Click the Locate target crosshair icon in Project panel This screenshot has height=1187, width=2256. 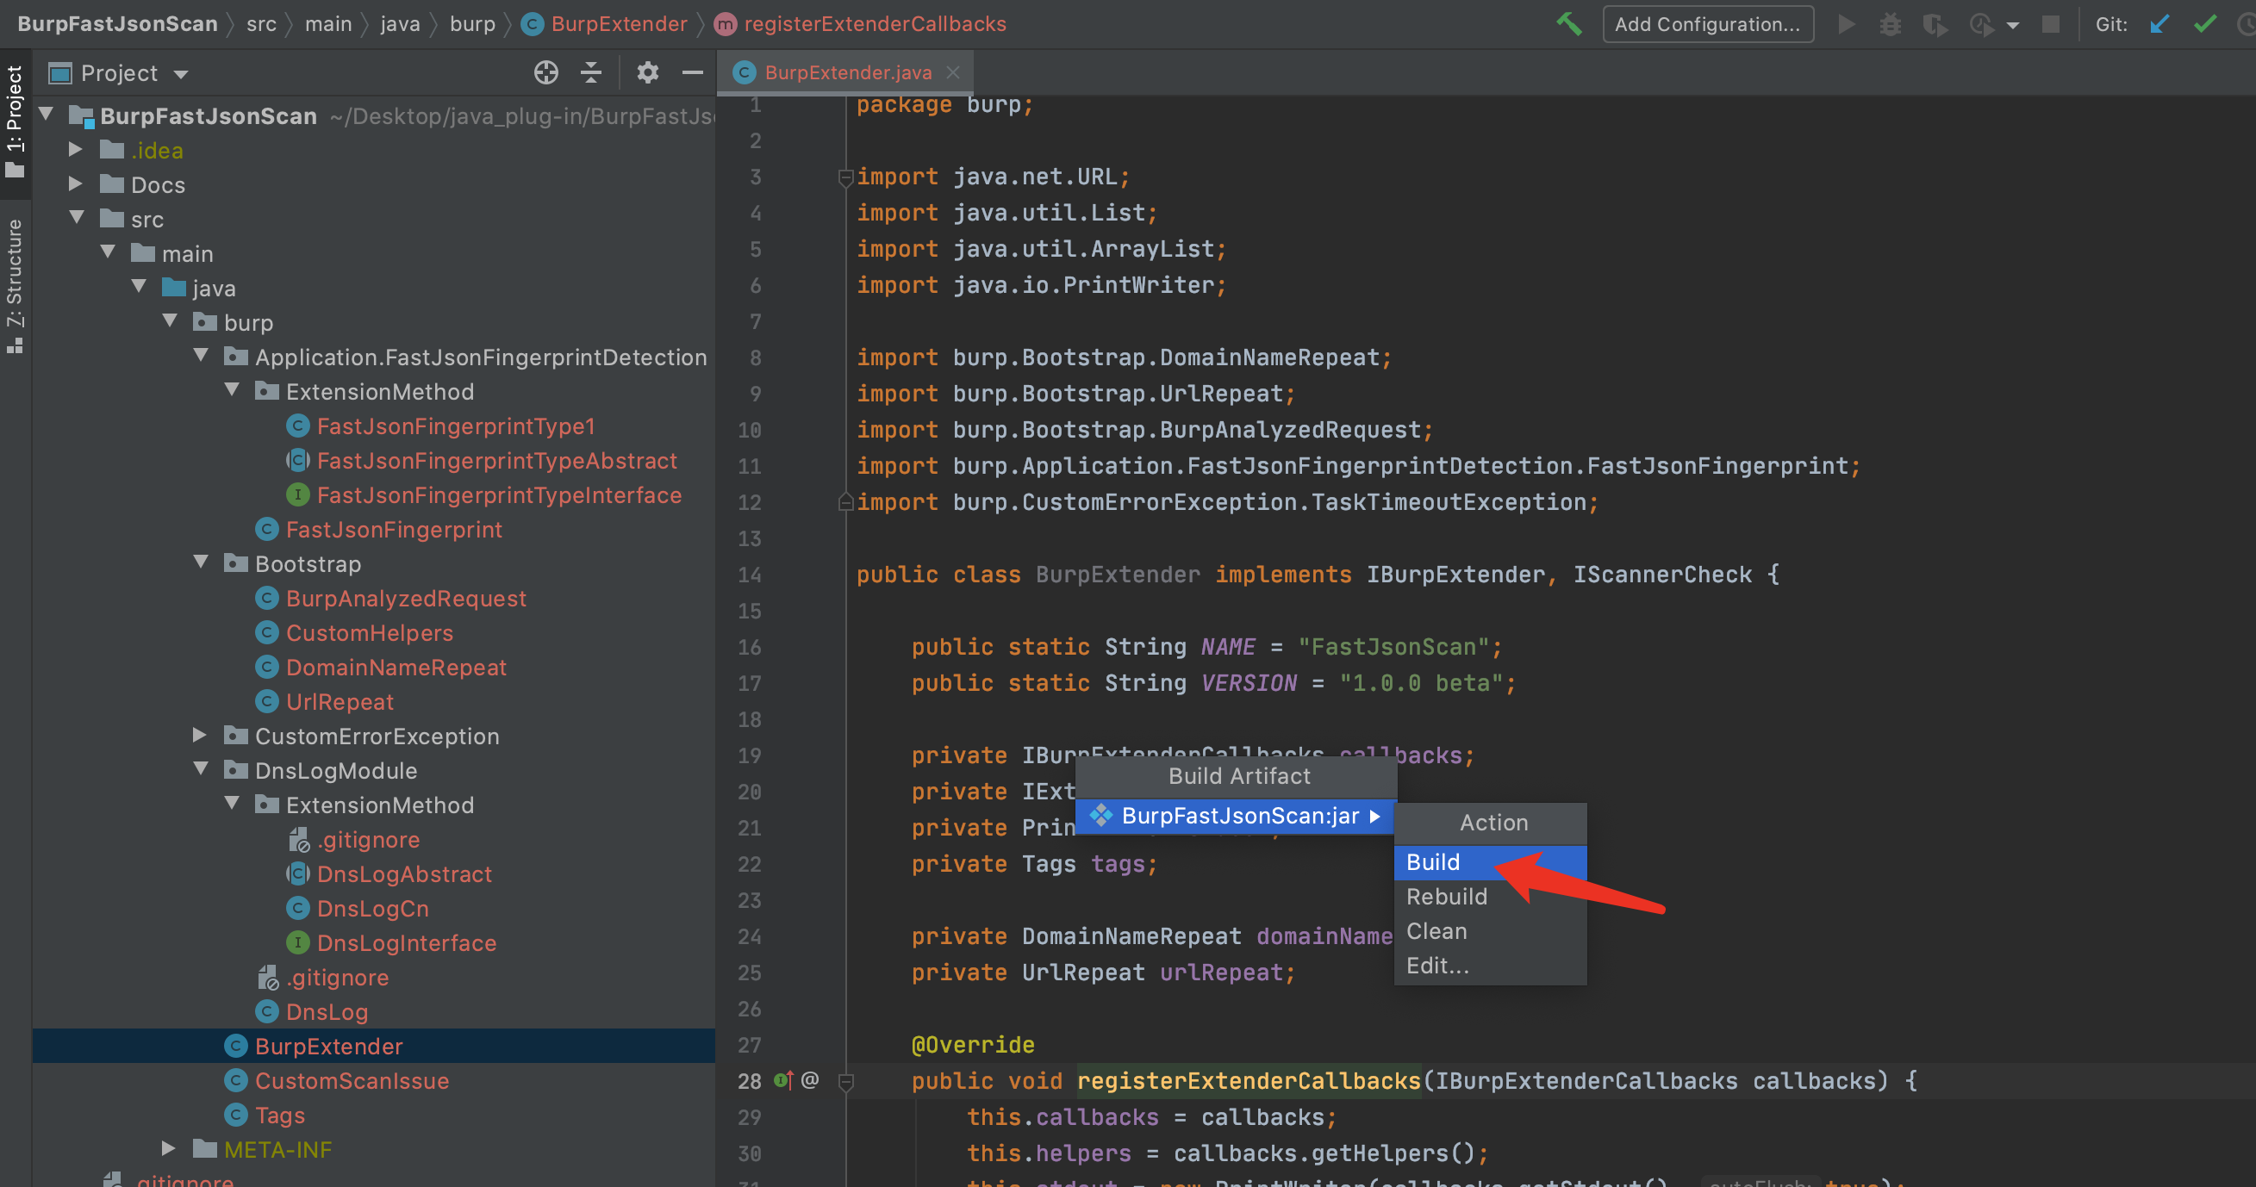click(x=545, y=72)
